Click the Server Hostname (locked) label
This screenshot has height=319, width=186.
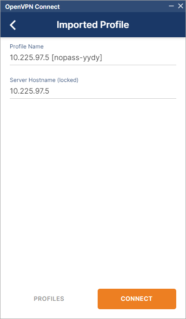[x=44, y=80]
